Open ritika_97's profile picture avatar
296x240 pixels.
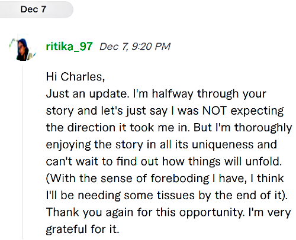point(23,47)
